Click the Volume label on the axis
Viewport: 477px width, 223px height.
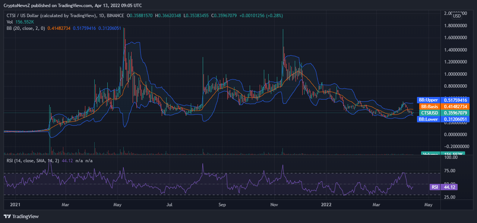click(x=430, y=154)
